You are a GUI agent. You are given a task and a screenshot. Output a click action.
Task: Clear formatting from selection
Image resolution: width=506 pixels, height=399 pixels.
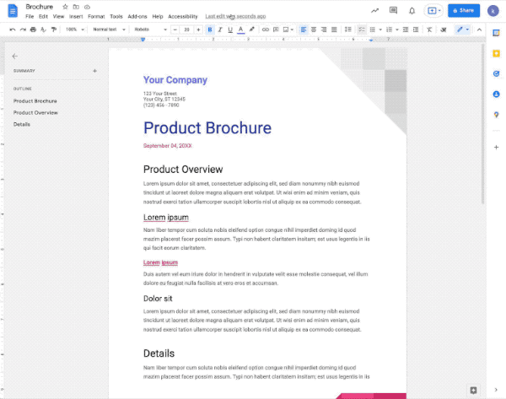(429, 30)
